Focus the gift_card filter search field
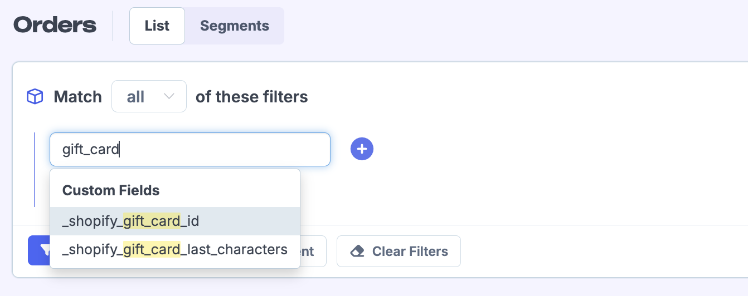Screen dimensions: 748x296 click(190, 149)
